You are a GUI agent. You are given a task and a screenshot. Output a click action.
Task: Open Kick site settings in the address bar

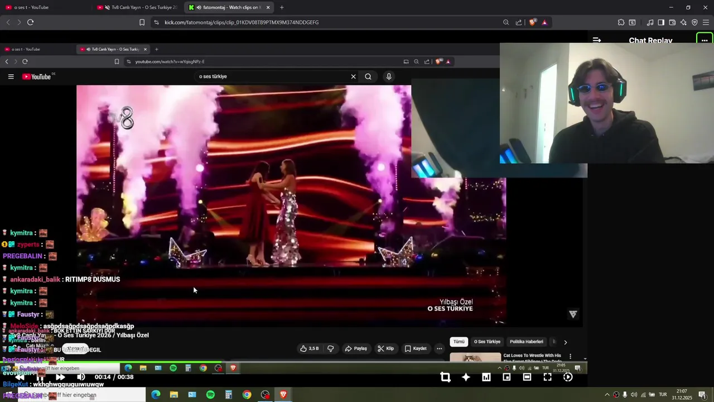click(x=156, y=22)
